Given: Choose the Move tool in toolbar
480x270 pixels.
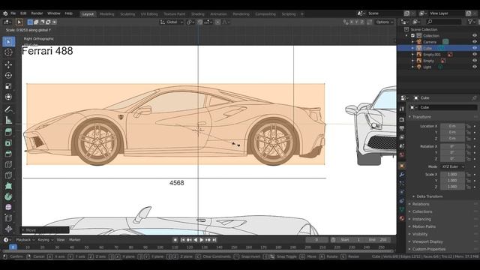Looking at the screenshot, I should click(x=8, y=64).
